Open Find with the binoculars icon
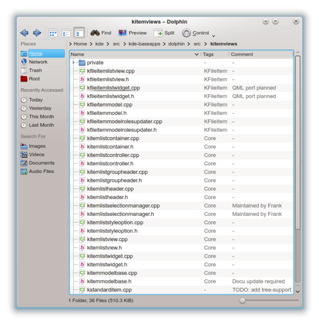This screenshot has width=319, height=324. [x=101, y=33]
